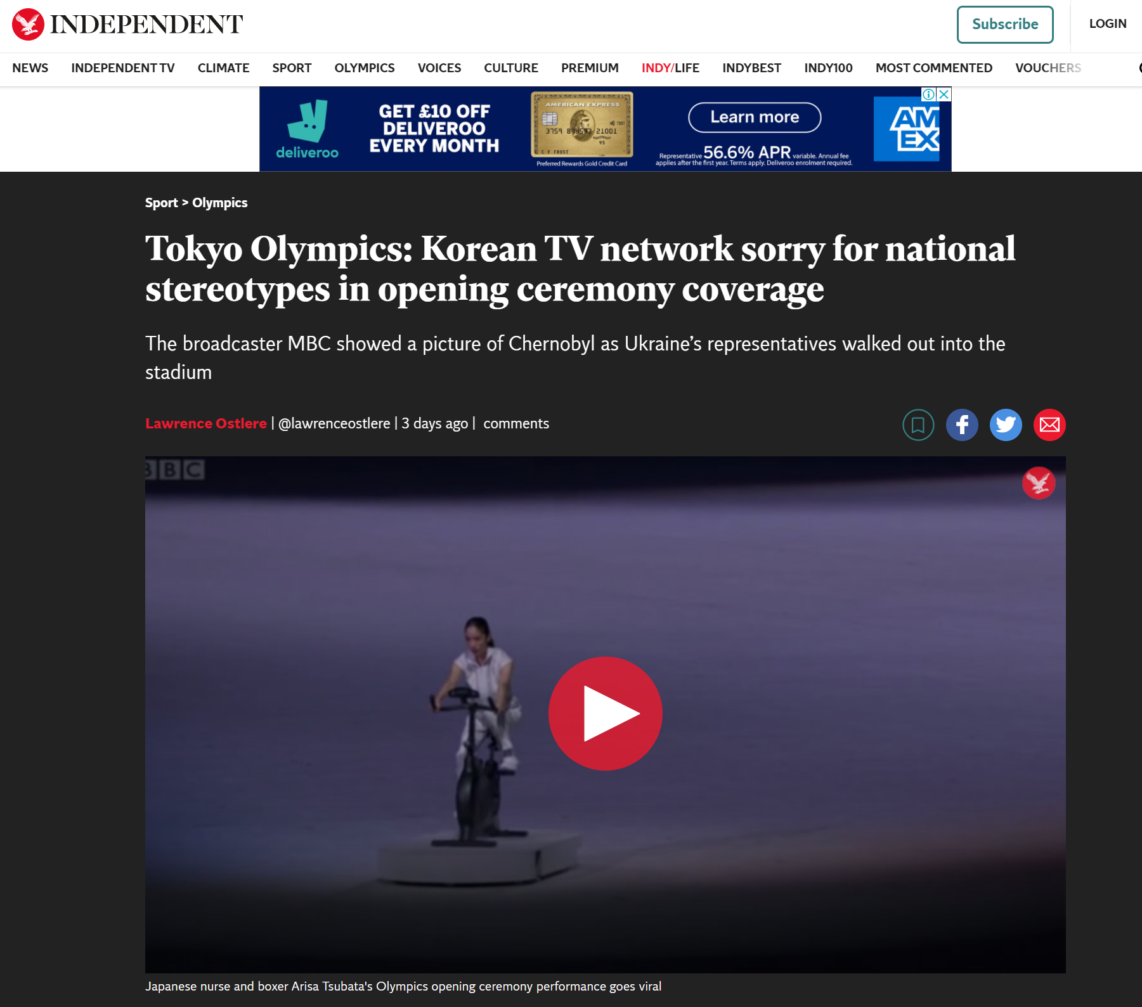Open author Lawrence Ostlere's page
The height and width of the screenshot is (1007, 1142).
(206, 423)
